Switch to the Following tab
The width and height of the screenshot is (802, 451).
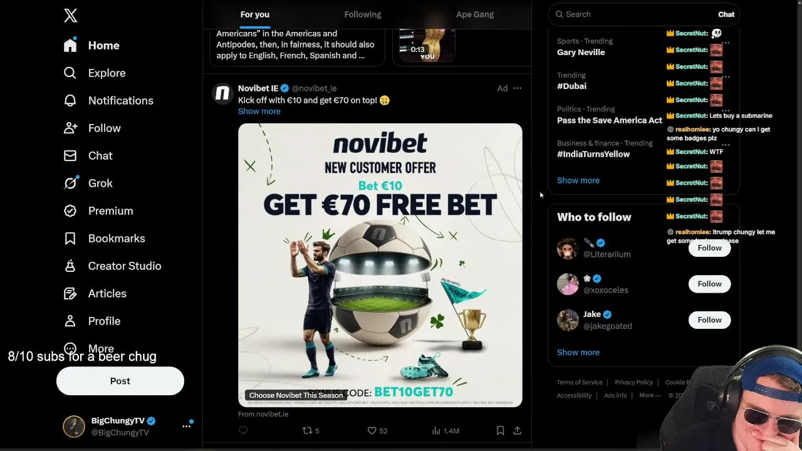click(x=362, y=14)
